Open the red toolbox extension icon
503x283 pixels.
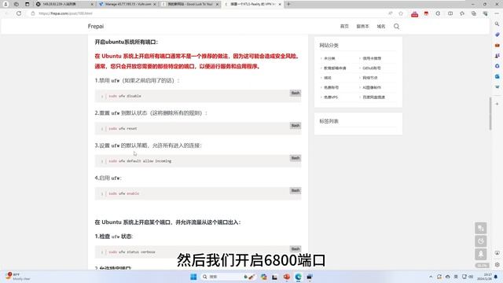pyautogui.click(x=414, y=14)
